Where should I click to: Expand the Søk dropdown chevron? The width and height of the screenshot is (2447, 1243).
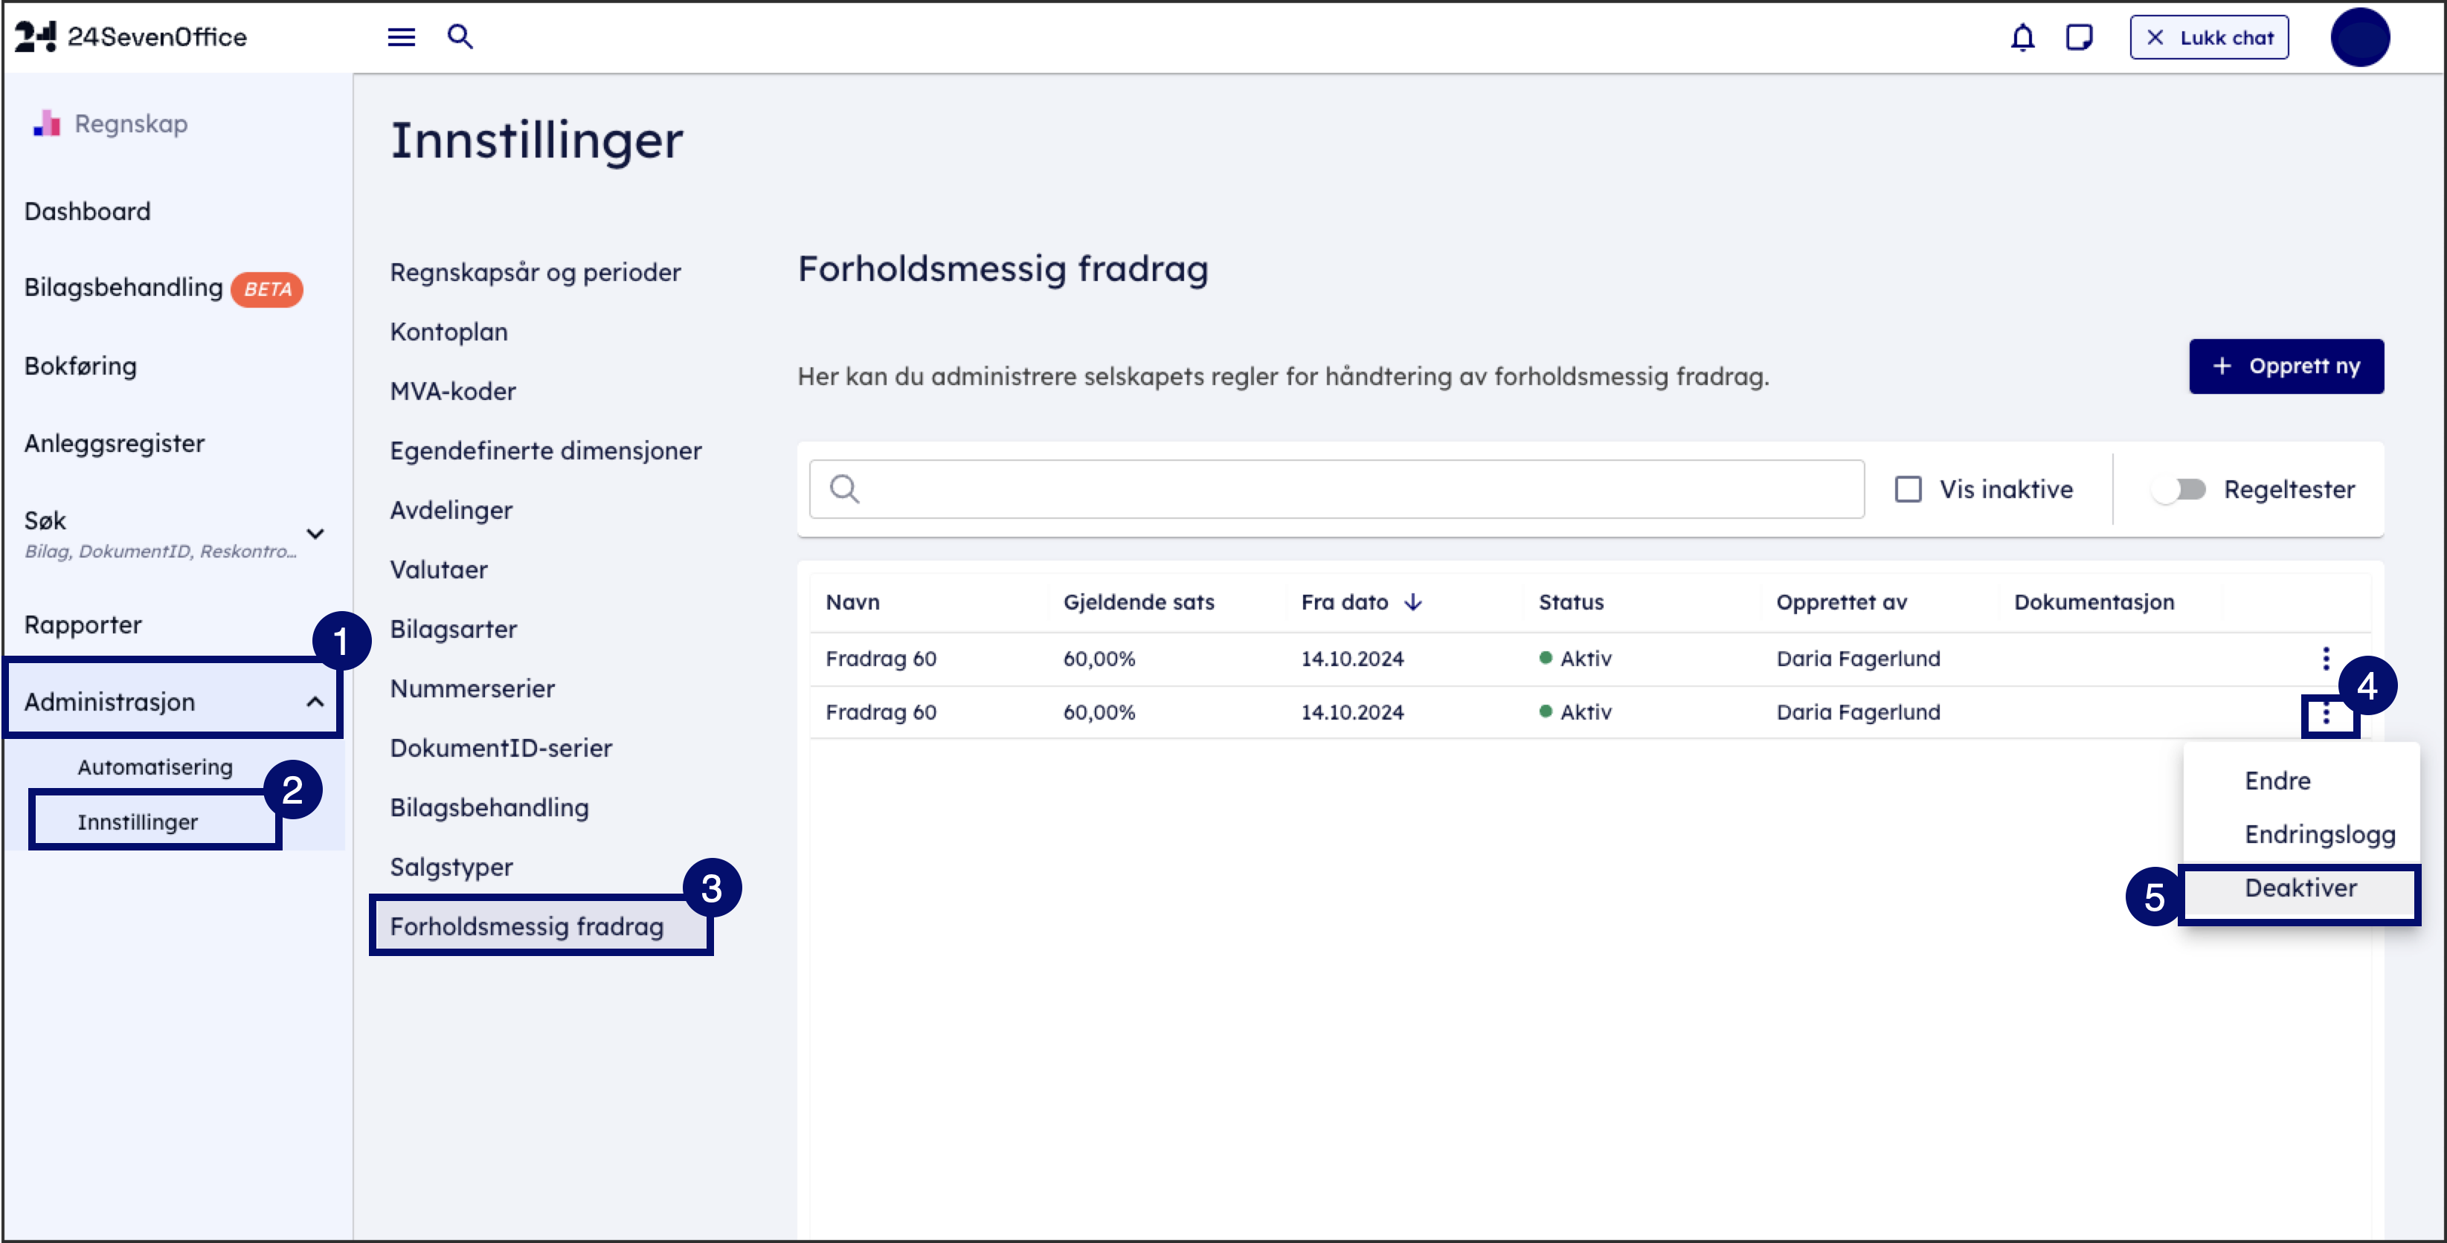[315, 534]
